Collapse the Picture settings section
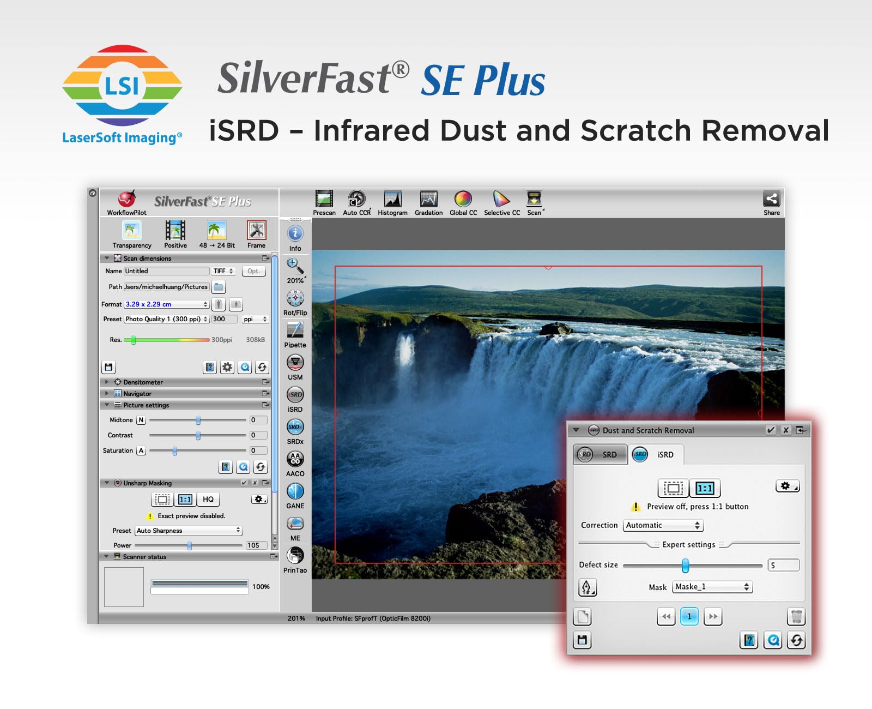The width and height of the screenshot is (872, 709). tap(107, 405)
